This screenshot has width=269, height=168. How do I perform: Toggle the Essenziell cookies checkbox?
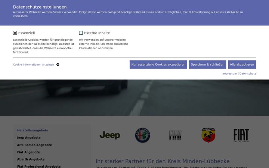15,33
